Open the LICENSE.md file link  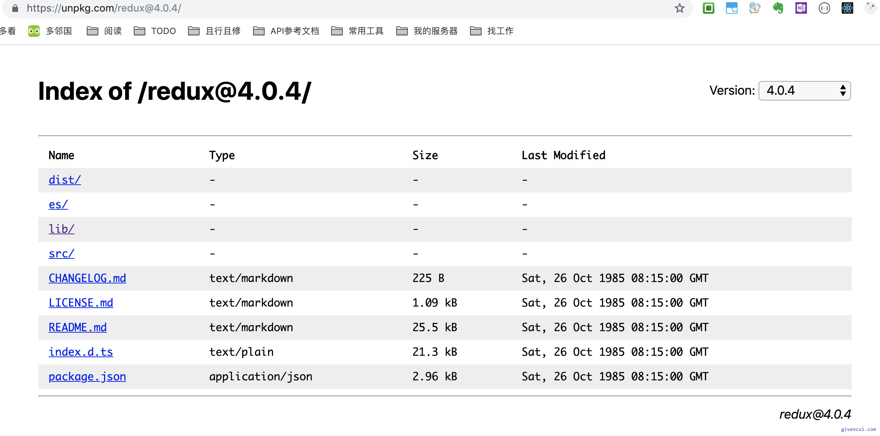(81, 303)
